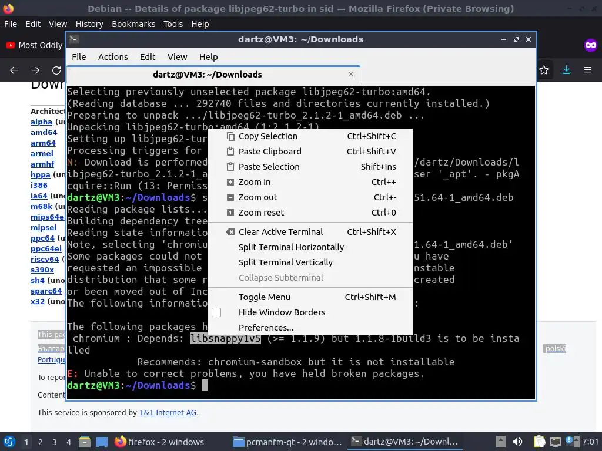This screenshot has height=451, width=602.
Task: Open the application launcher menu in taskbar
Action: pyautogui.click(x=9, y=442)
